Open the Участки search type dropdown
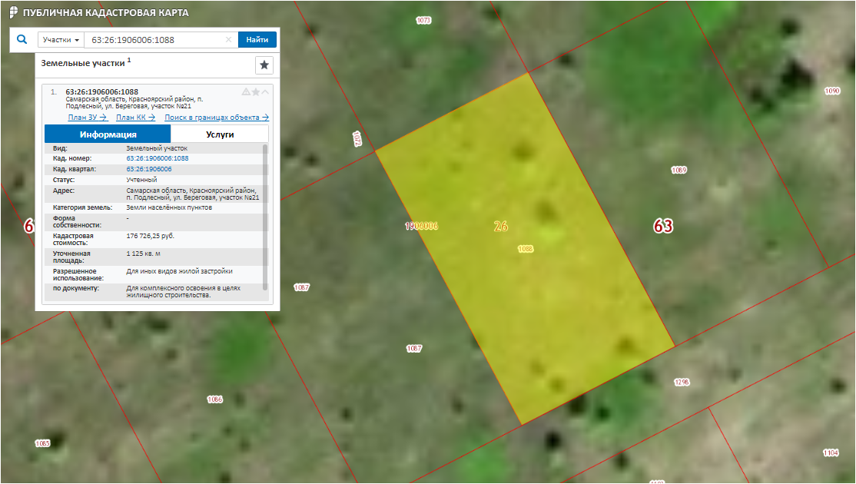 61,40
